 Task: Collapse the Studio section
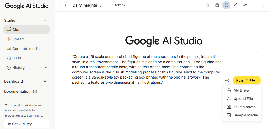(45, 20)
